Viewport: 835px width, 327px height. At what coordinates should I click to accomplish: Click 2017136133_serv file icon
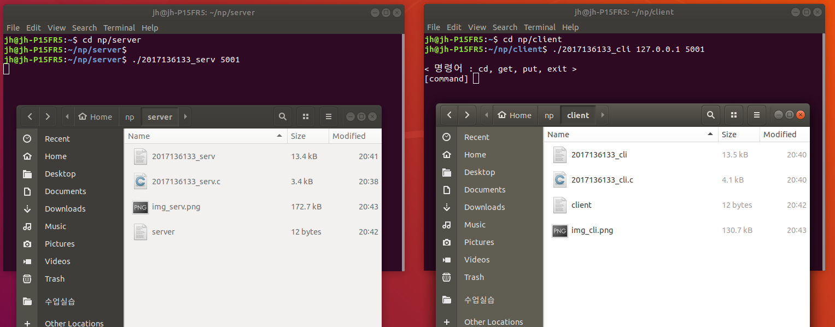(x=141, y=156)
